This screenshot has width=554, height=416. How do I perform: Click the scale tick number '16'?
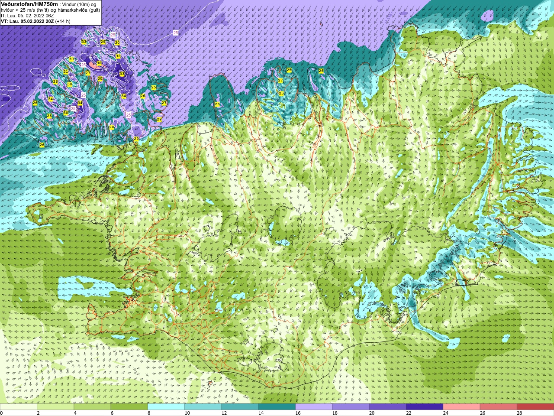tap(298, 413)
